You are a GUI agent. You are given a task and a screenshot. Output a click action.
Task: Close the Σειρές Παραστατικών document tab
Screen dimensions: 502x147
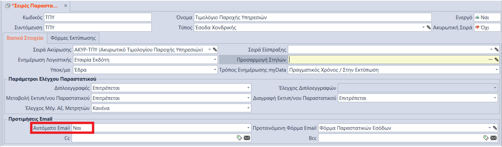point(66,6)
